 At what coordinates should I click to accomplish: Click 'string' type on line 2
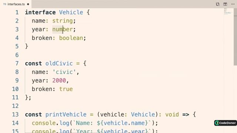click(x=63, y=21)
